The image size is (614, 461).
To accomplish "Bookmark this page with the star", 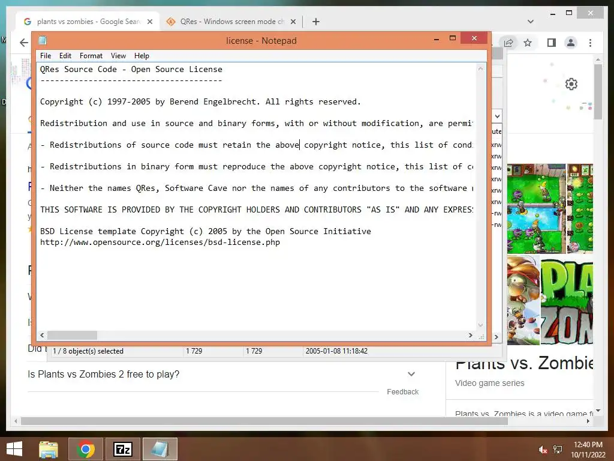I will click(x=528, y=43).
